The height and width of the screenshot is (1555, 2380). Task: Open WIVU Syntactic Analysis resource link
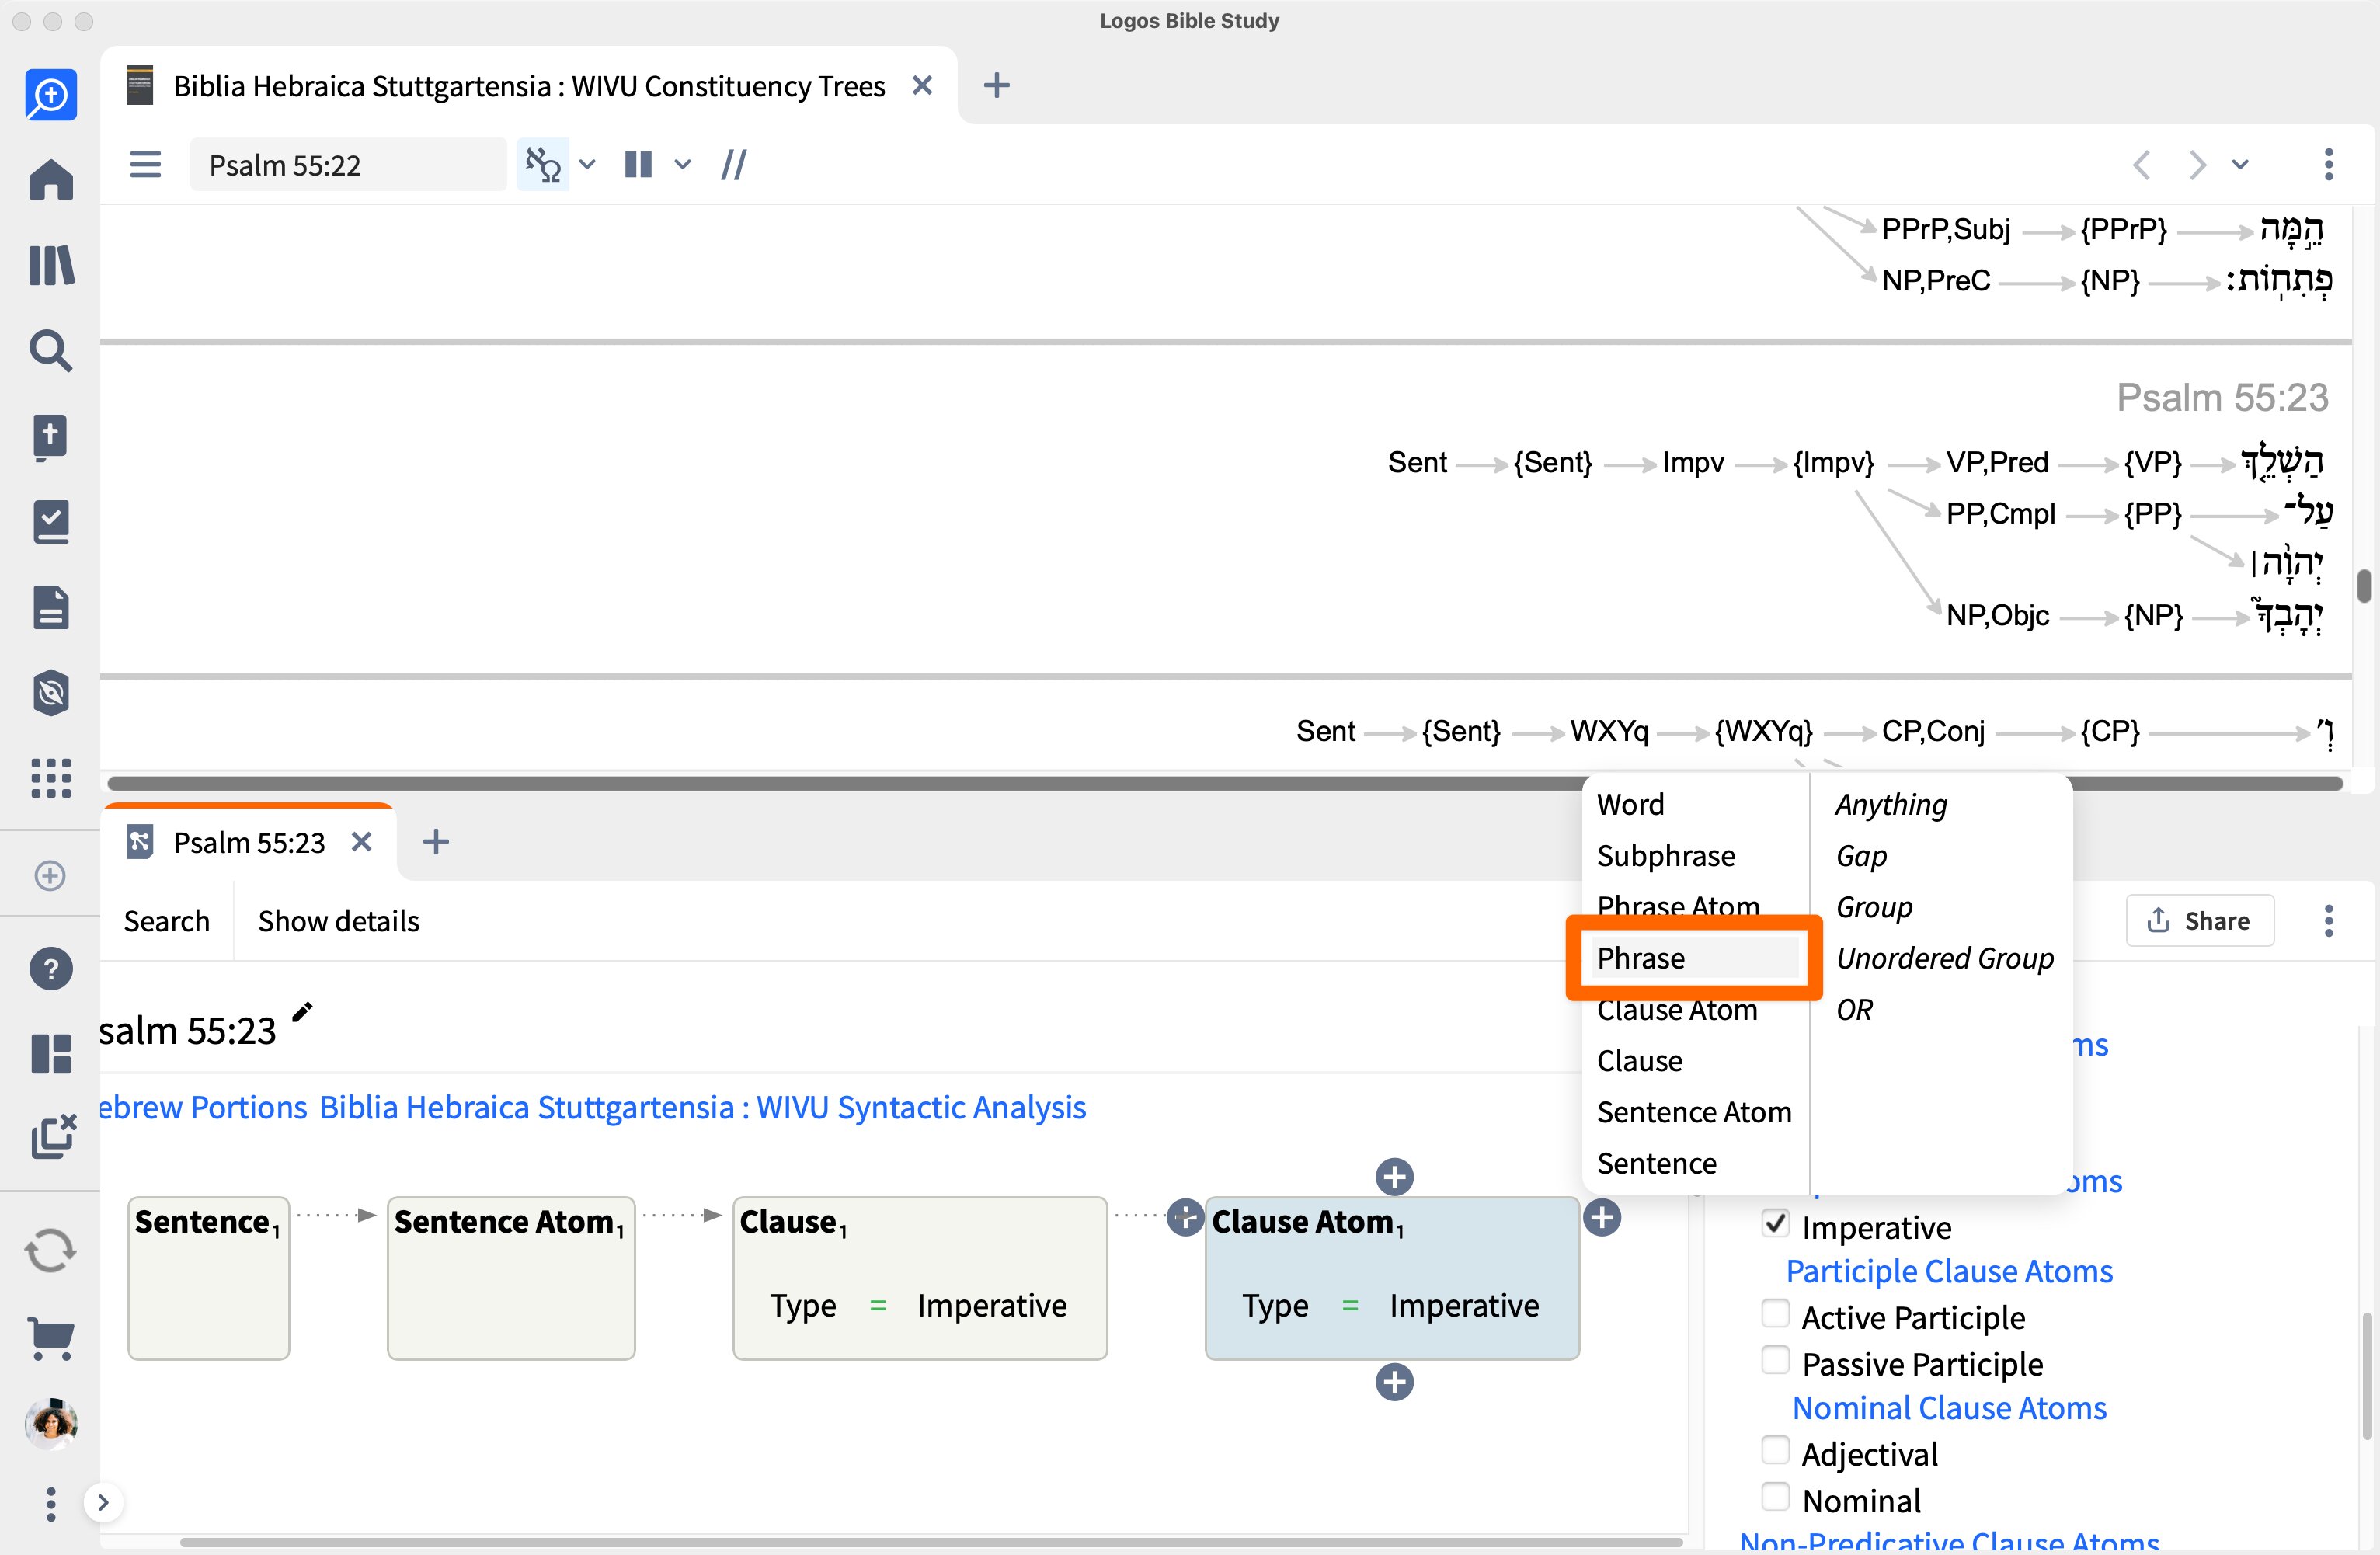[703, 1108]
